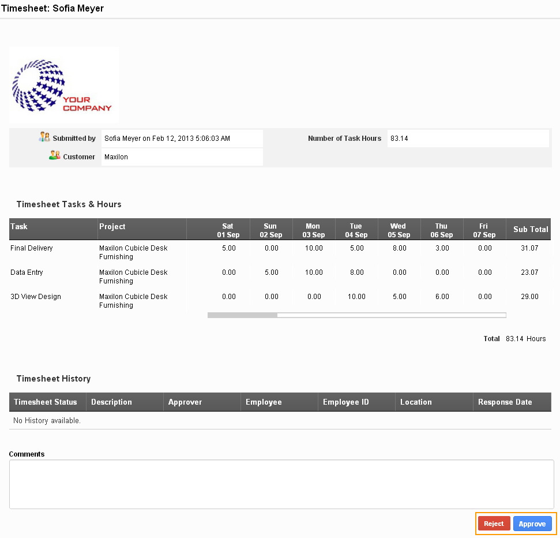Click the Task column header
560x538 pixels.
coord(18,226)
